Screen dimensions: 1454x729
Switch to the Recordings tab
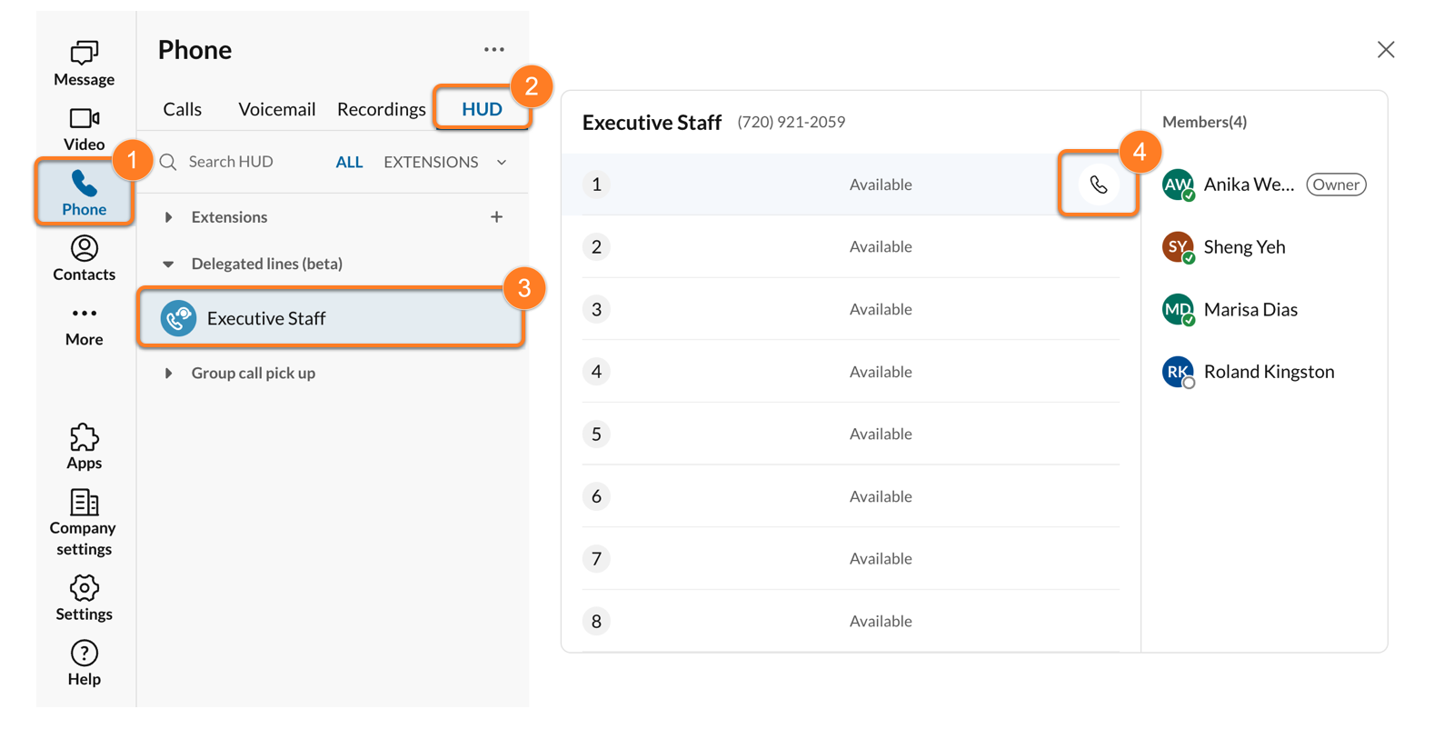[x=381, y=109]
